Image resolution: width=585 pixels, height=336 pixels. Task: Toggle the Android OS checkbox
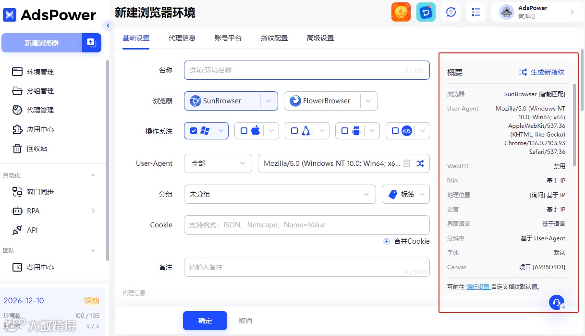pyautogui.click(x=345, y=131)
